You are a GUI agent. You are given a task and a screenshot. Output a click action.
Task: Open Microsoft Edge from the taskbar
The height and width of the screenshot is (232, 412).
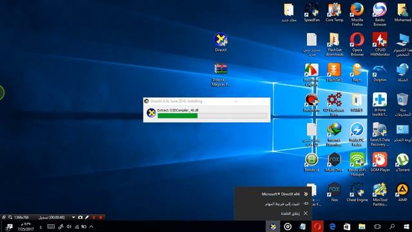tap(332, 226)
